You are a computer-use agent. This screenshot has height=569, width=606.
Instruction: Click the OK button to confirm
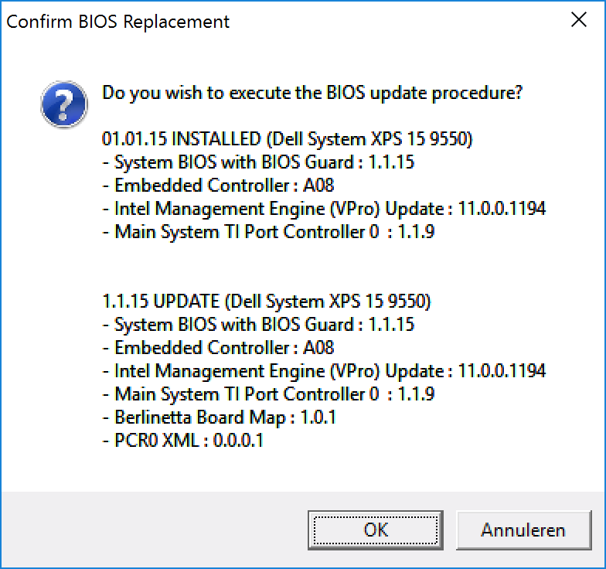pos(376,530)
